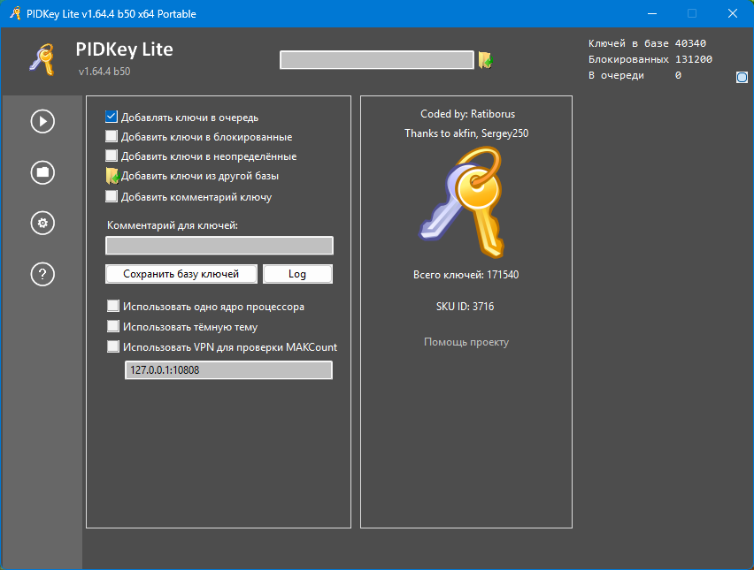Screen dimensions: 754x570
Task: Follow the "Помощь проекту" link
Action: 466,342
